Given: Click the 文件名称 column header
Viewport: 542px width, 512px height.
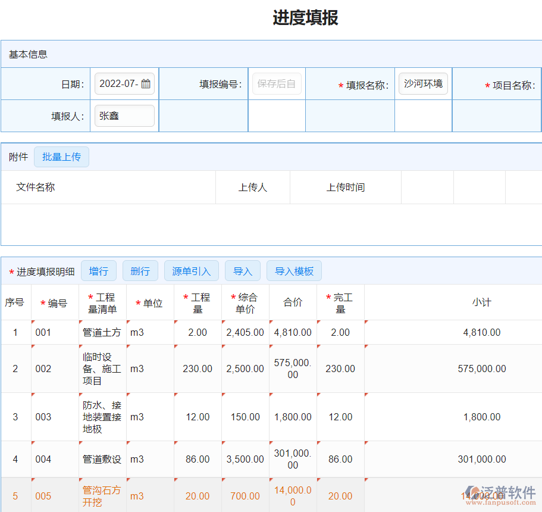Looking at the screenshot, I should point(36,187).
